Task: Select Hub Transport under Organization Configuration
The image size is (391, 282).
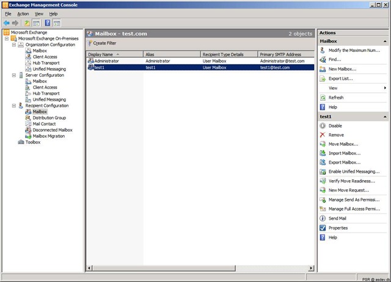Action: (46, 63)
